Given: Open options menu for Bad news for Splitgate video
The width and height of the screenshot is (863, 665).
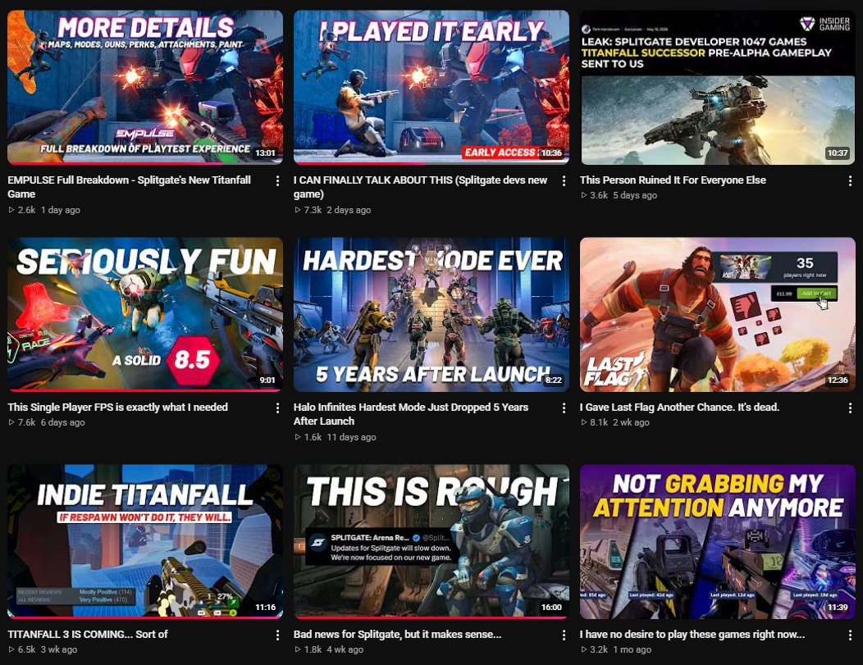Looking at the screenshot, I should point(564,635).
